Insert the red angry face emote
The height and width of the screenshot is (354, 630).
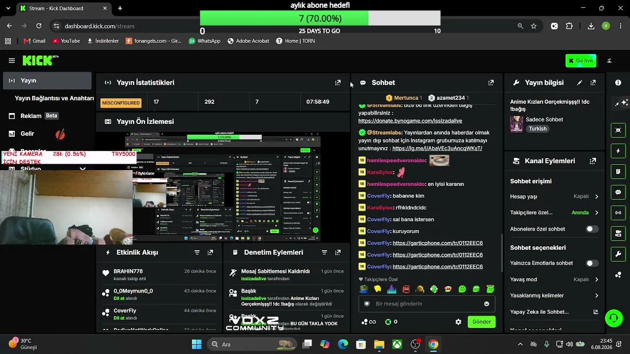(406, 289)
